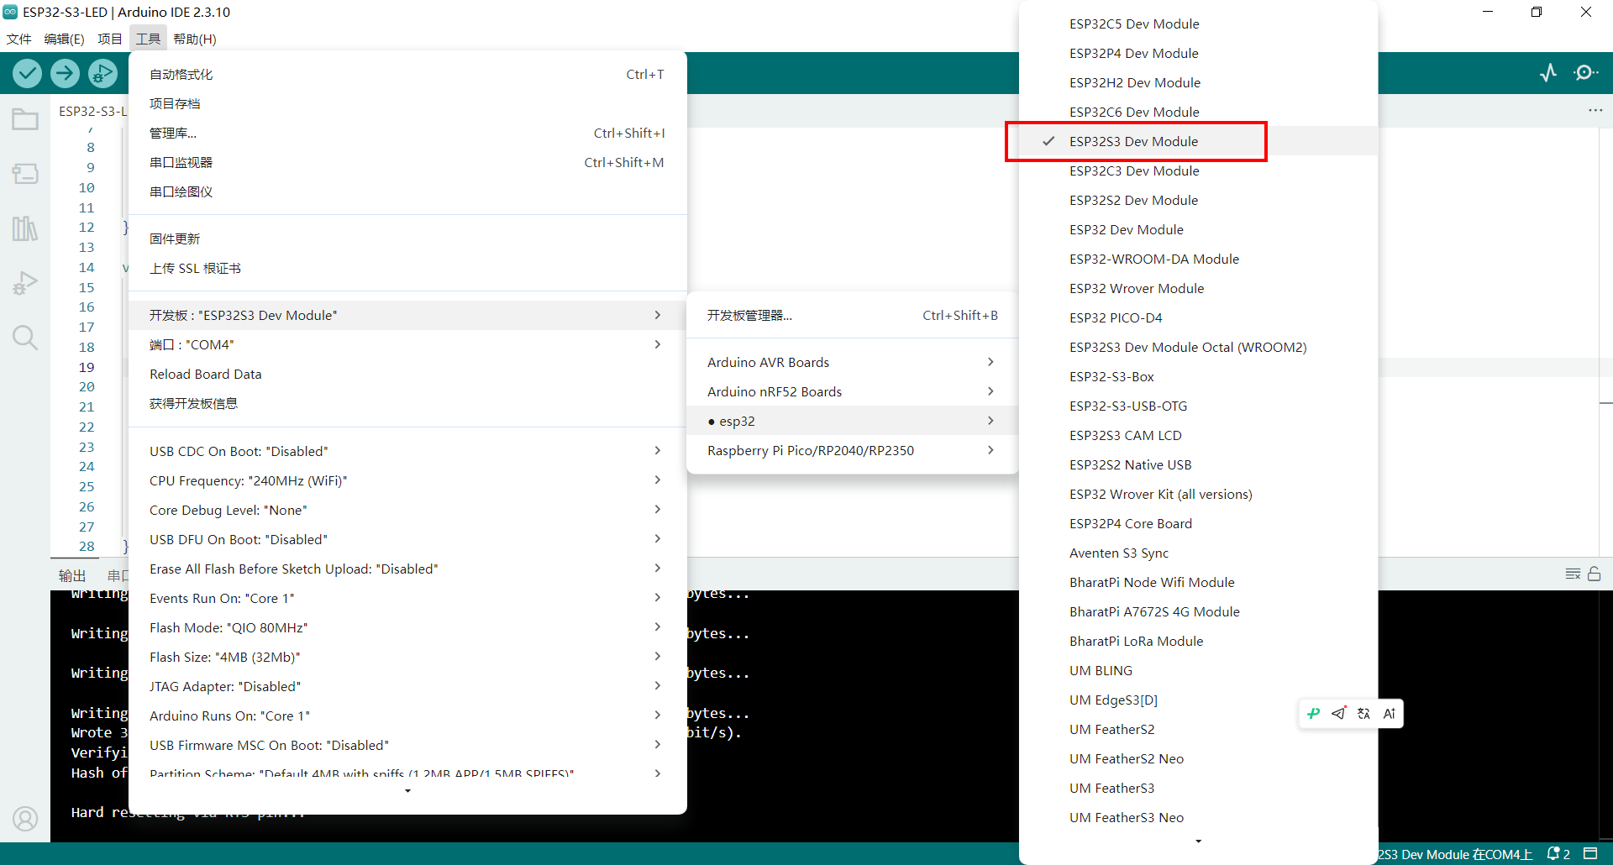Click the paper plane icon in the floating toolbar

pyautogui.click(x=1339, y=714)
